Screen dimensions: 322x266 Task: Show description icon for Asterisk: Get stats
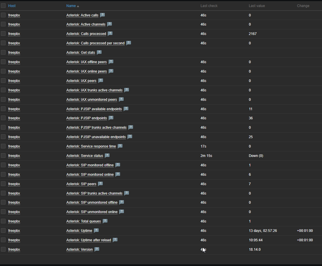coord(99,52)
